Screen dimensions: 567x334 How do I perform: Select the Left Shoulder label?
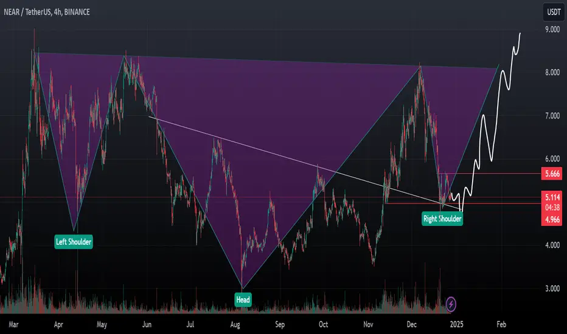click(74, 242)
